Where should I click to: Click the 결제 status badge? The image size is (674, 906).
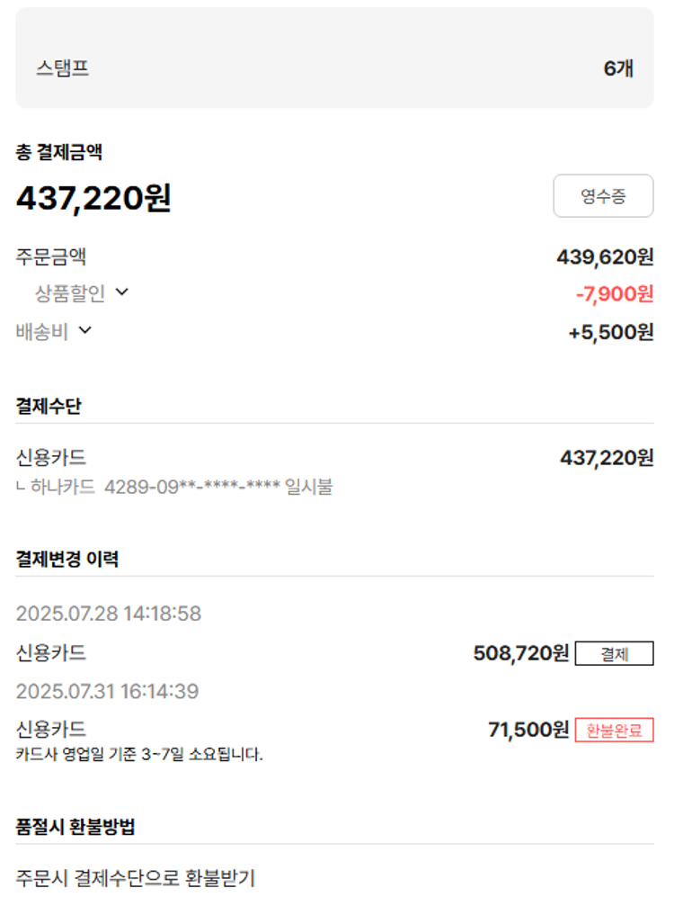pos(614,653)
